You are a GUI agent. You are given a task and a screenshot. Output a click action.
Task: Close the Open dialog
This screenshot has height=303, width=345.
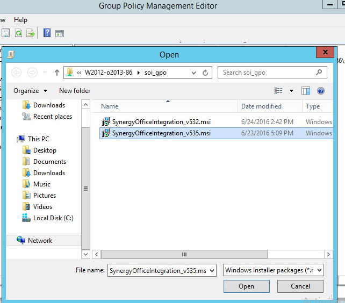[325, 52]
